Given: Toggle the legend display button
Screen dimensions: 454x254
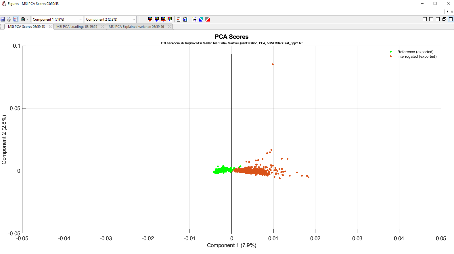Looking at the screenshot, I should (16, 19).
